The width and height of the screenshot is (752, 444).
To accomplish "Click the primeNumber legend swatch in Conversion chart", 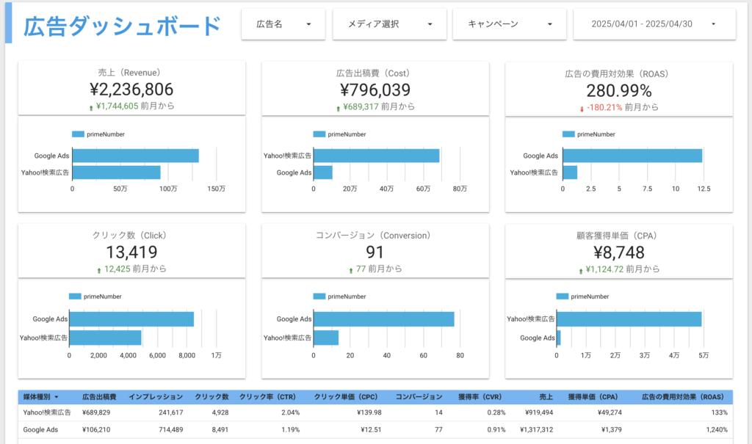I will point(319,296).
